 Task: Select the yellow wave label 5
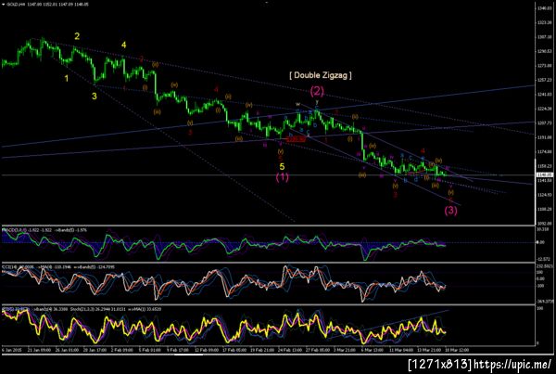282,166
